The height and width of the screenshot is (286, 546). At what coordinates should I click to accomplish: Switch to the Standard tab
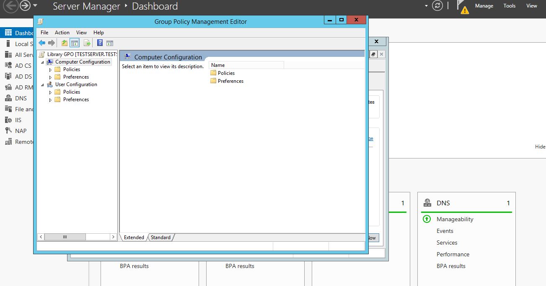160,237
